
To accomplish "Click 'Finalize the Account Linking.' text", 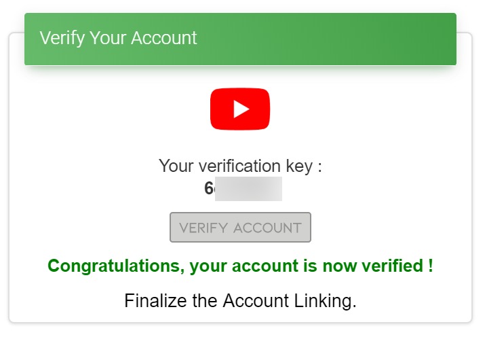I will click(x=240, y=301).
